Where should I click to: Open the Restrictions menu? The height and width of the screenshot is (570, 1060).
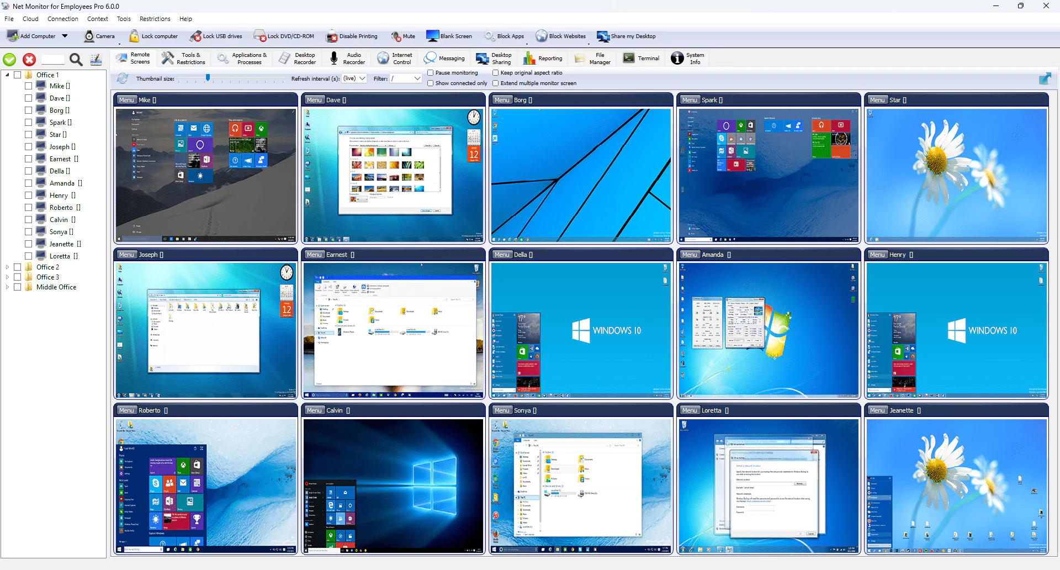tap(155, 18)
